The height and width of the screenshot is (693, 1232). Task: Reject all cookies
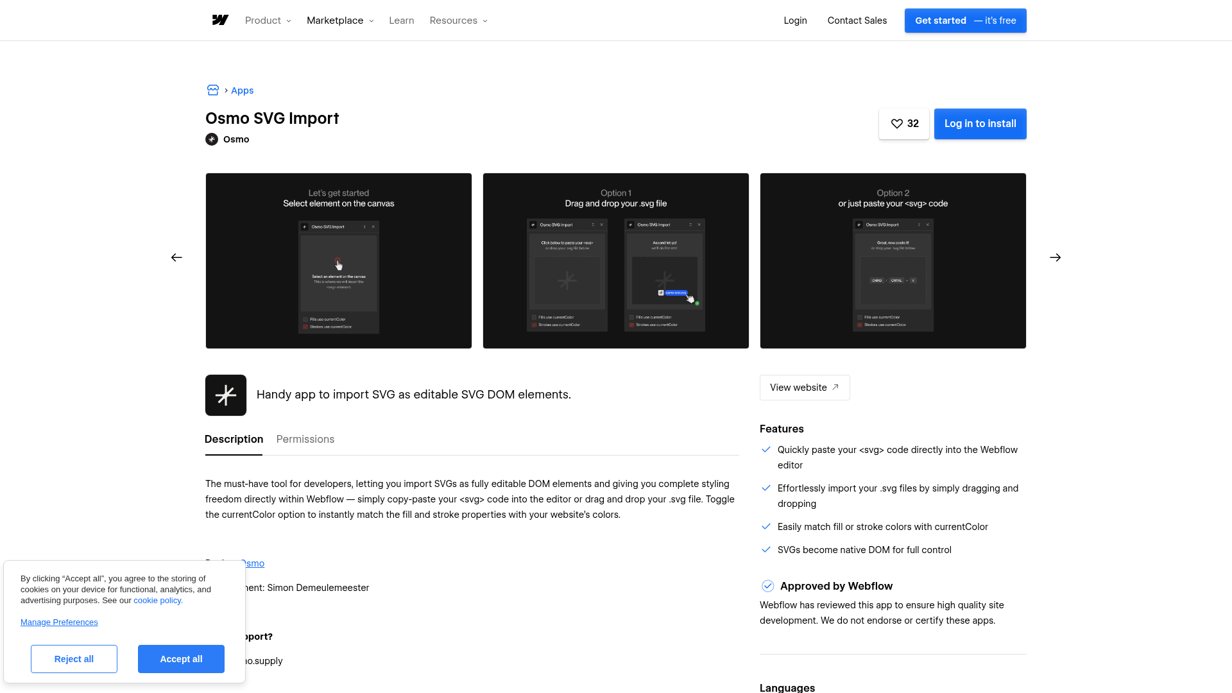tap(74, 659)
